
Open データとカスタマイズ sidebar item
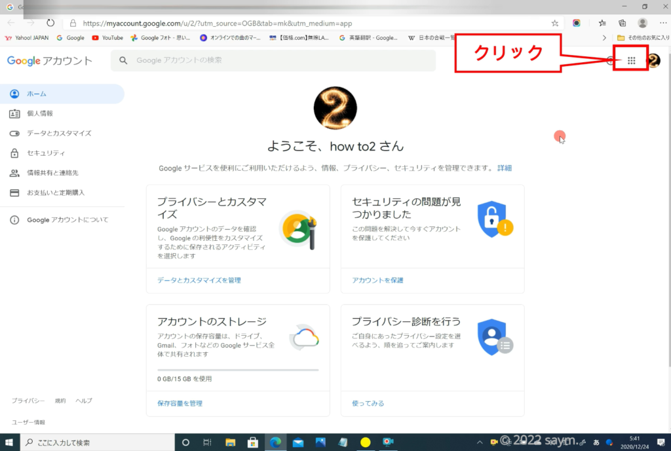tap(59, 133)
